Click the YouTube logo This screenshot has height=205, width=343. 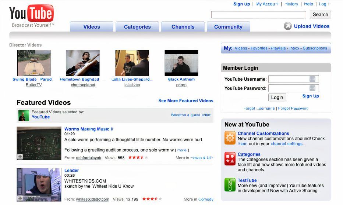pos(32,16)
